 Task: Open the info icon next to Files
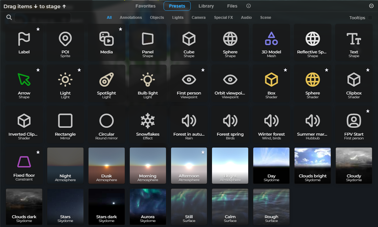pos(249,6)
